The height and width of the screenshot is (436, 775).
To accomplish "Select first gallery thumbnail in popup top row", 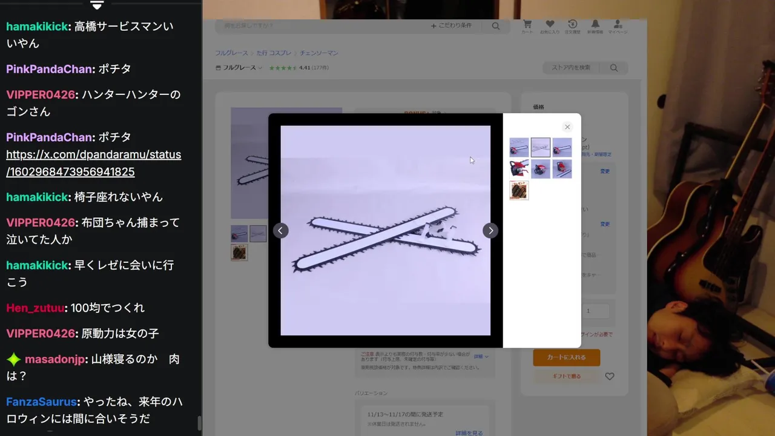I will point(519,147).
